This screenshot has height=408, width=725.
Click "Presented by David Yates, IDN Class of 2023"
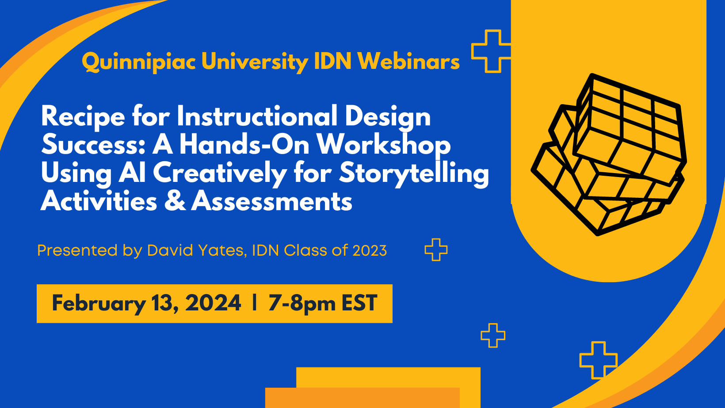(x=212, y=250)
